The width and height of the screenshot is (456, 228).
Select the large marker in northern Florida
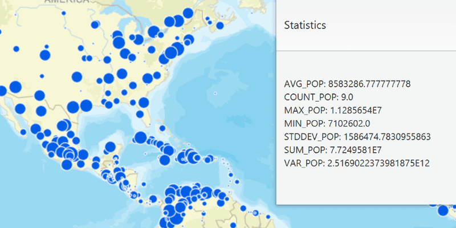coord(144,103)
